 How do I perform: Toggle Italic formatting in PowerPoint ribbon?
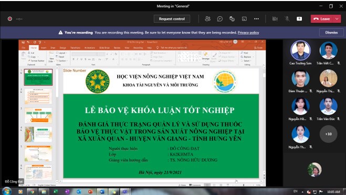point(78,59)
